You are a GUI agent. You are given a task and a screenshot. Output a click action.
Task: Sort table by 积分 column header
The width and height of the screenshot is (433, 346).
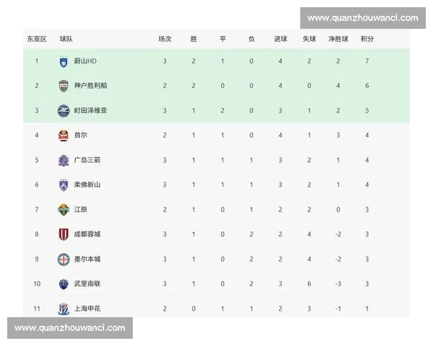coord(367,38)
